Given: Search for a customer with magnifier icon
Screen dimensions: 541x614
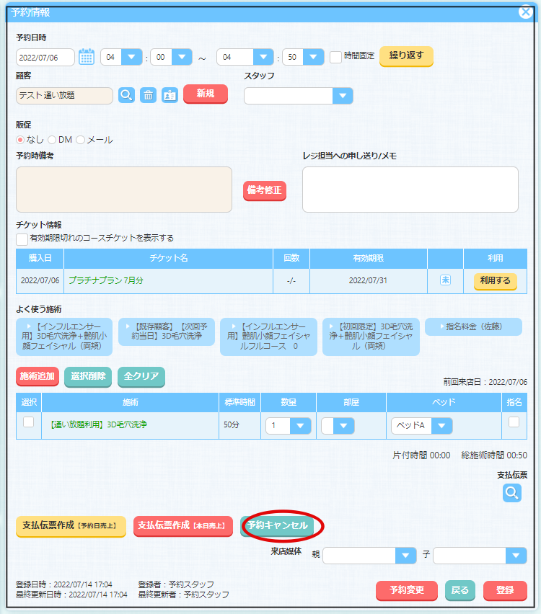Looking at the screenshot, I should pyautogui.click(x=126, y=95).
